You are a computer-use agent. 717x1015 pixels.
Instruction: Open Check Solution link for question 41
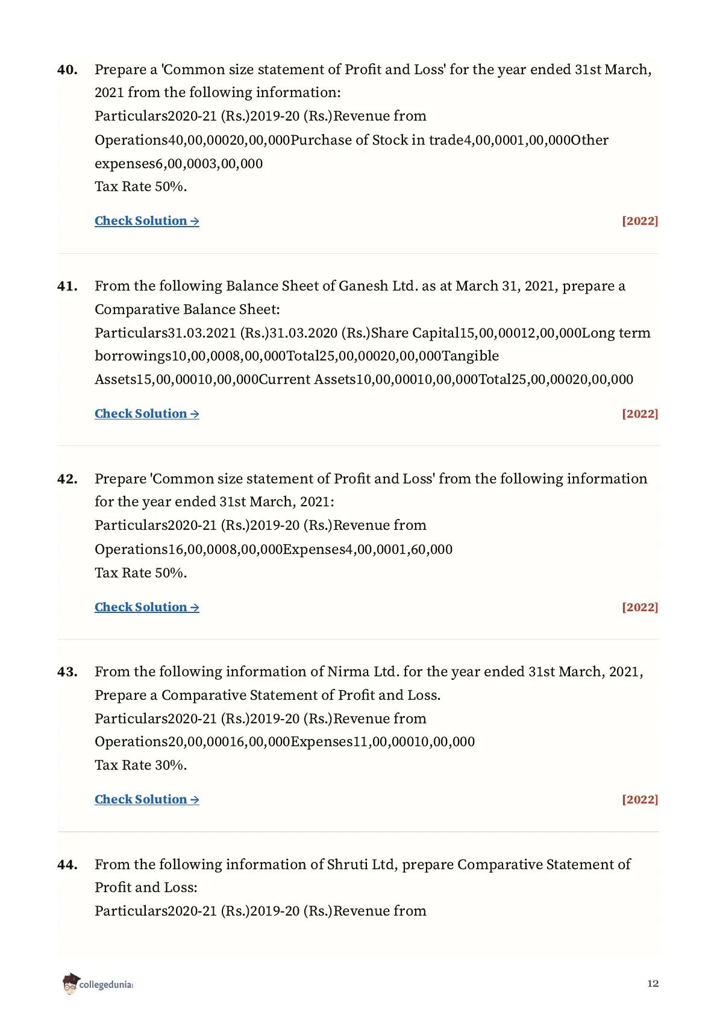146,413
